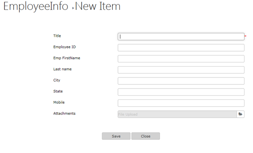The width and height of the screenshot is (253, 153).
Task: Click the Attachments field label
Action: 64,113
